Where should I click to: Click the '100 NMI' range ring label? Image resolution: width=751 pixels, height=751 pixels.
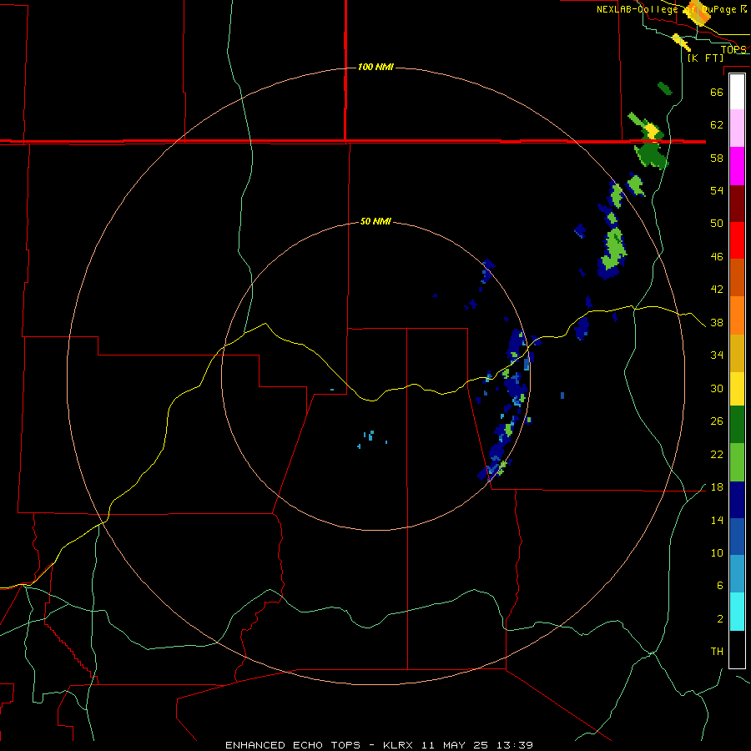click(x=375, y=67)
